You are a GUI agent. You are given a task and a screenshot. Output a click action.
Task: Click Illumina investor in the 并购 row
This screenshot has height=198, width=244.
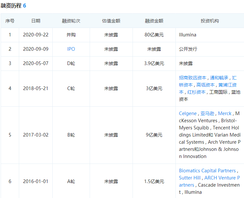tap(187, 35)
